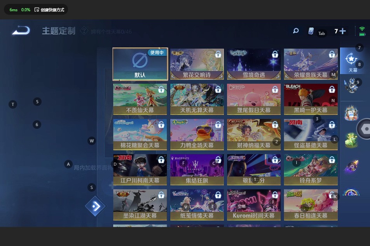Click the plus icon to add currency
The width and height of the screenshot is (370, 246).
342,31
